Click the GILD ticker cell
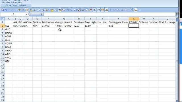This screenshot has width=182, height=102. pos(9,29)
